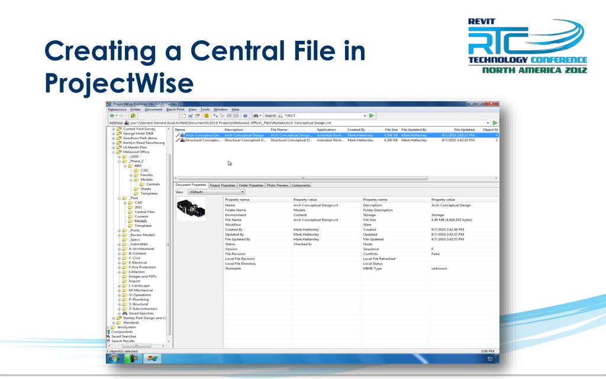Click the Up-one-folder icon in toolbar
The width and height of the screenshot is (606, 379).
pos(133,115)
